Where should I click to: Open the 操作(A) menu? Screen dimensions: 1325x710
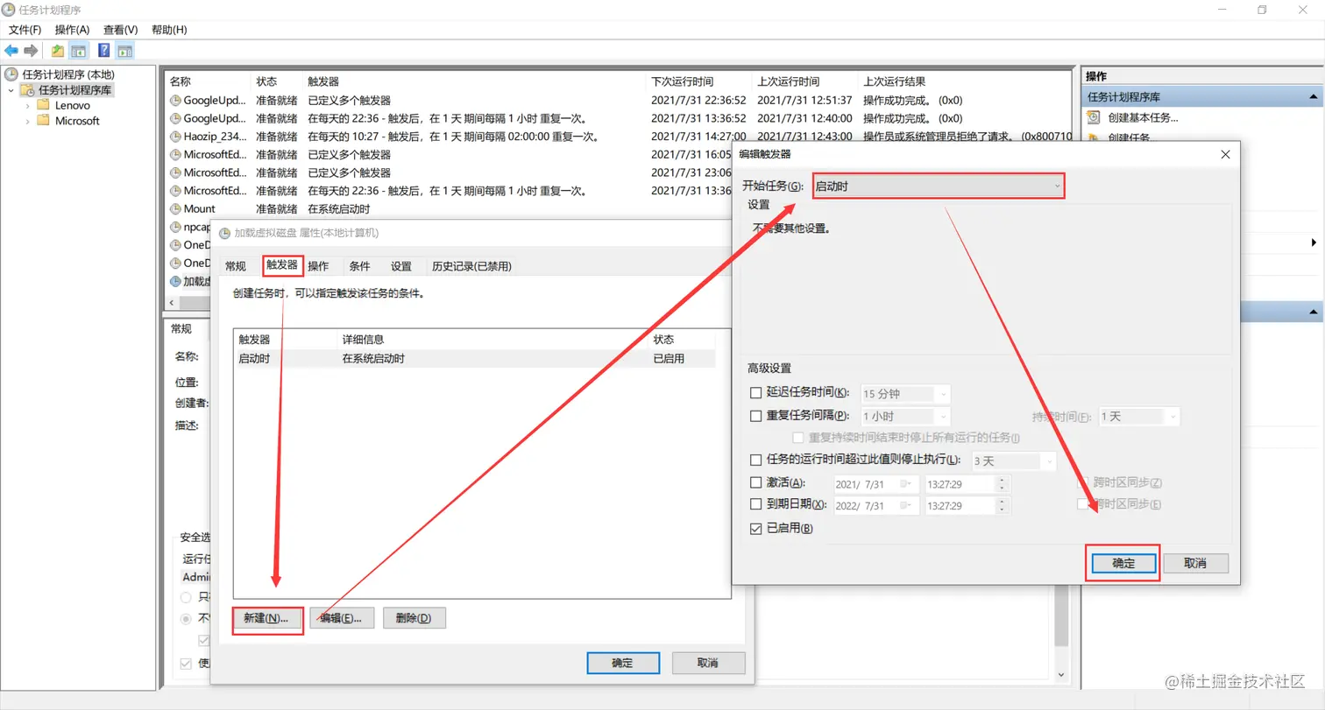72,30
